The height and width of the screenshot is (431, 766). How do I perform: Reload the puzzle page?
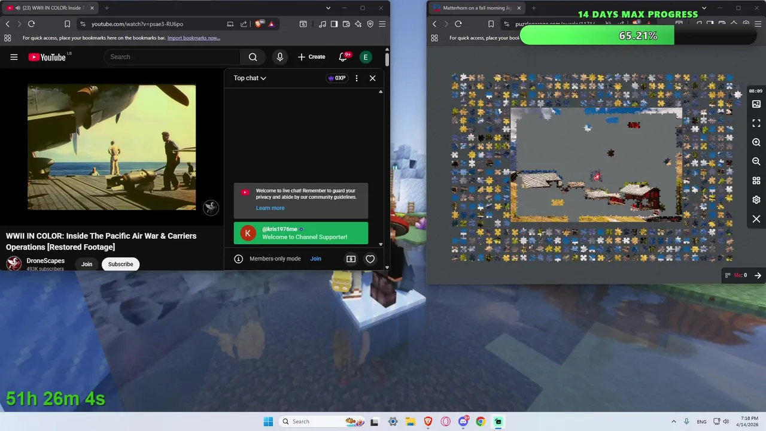458,24
